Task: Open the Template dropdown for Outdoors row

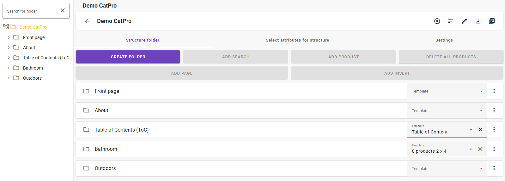Action: tap(447, 169)
